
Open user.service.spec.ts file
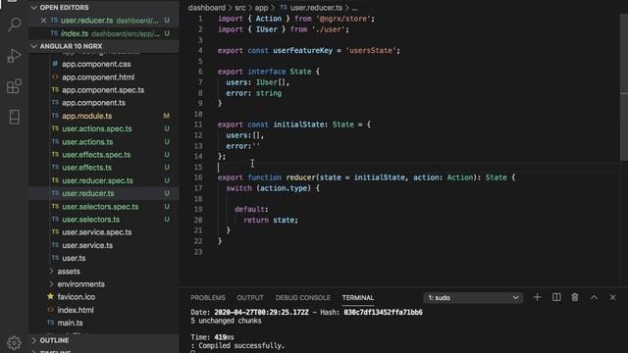96,232
